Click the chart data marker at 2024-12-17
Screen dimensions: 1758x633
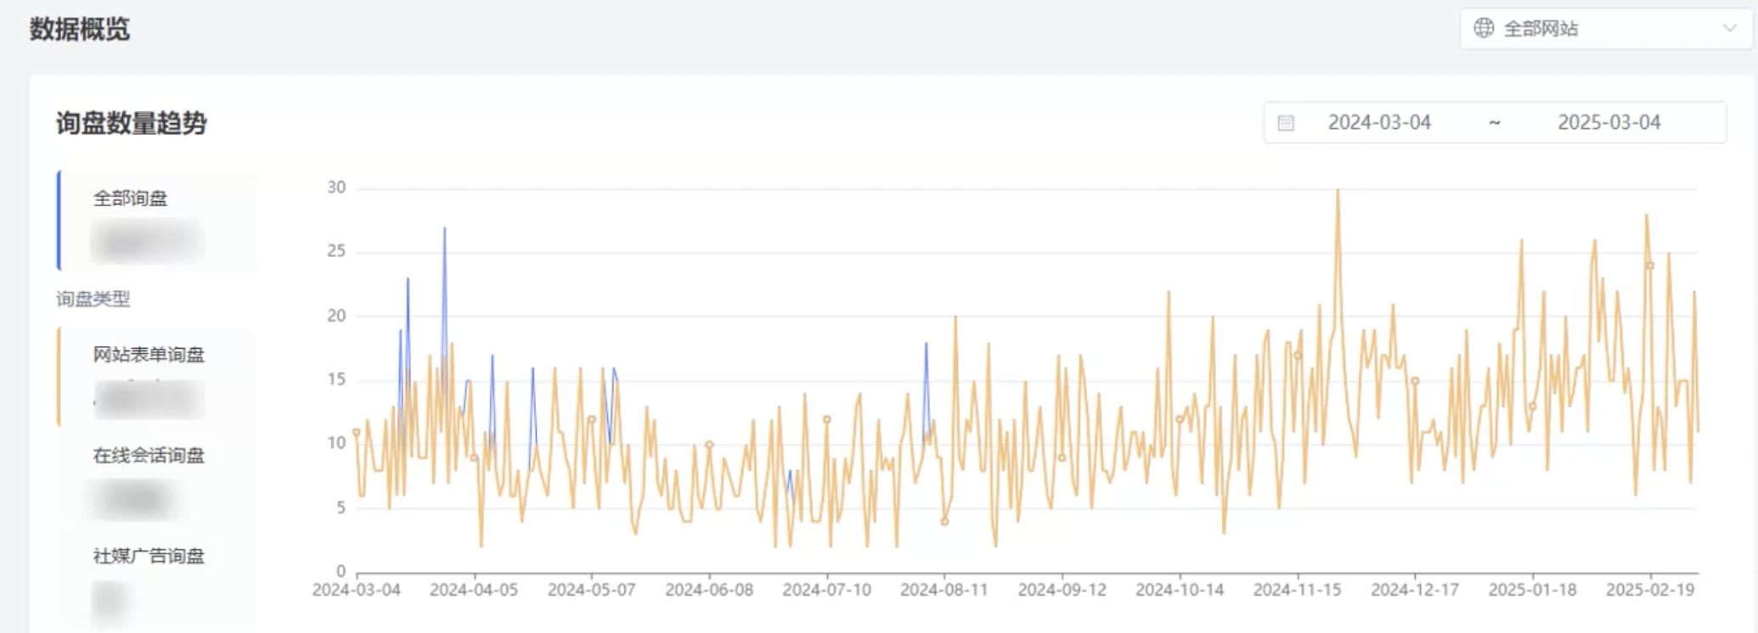tap(1415, 381)
